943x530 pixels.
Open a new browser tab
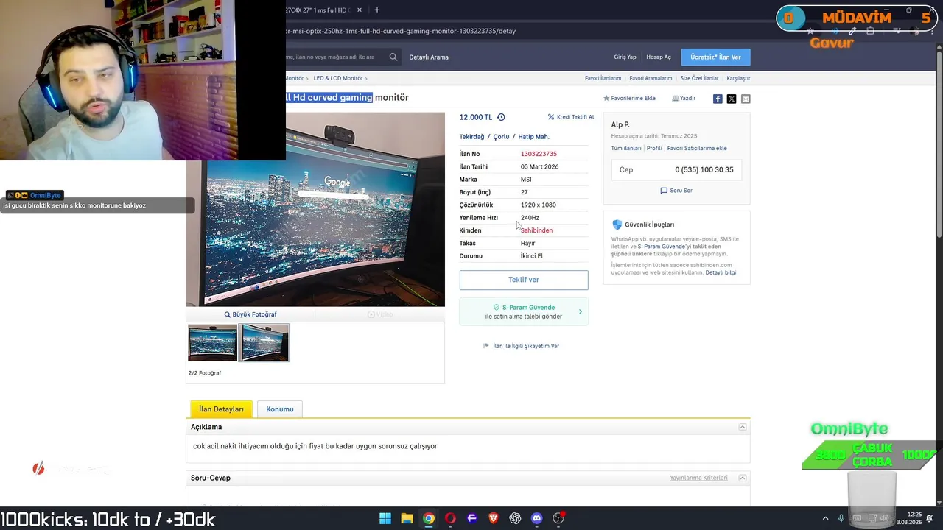[376, 10]
